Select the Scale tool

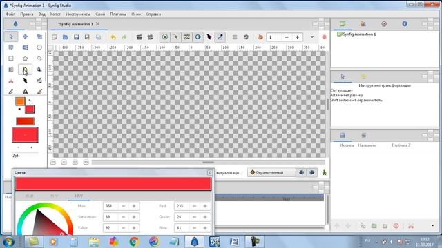pos(39,37)
